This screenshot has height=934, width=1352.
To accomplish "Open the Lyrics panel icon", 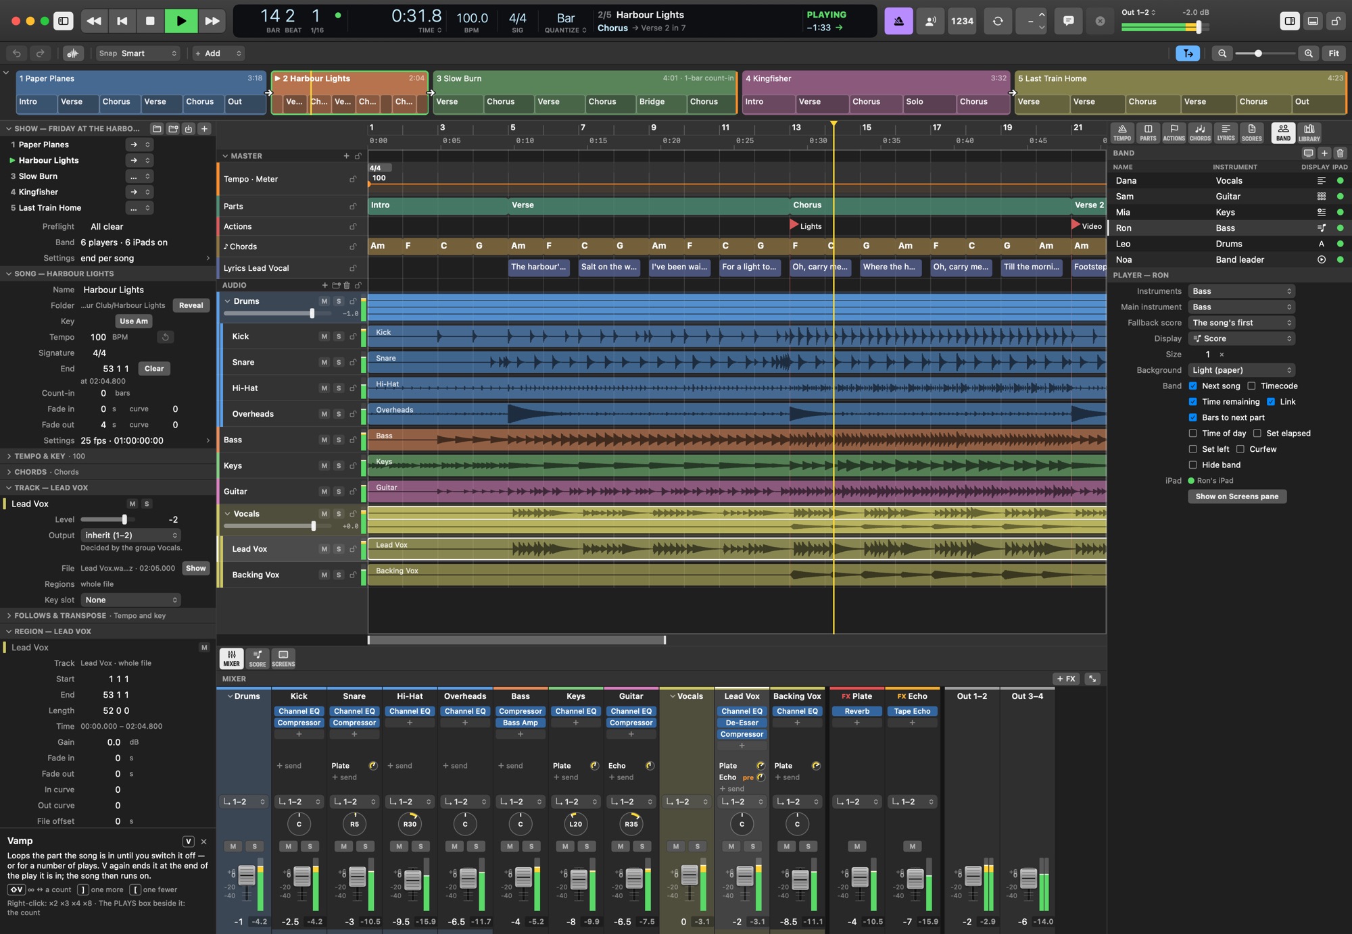I will pyautogui.click(x=1226, y=132).
